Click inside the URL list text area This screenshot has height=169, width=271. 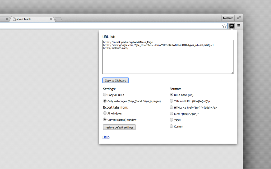[168, 61]
